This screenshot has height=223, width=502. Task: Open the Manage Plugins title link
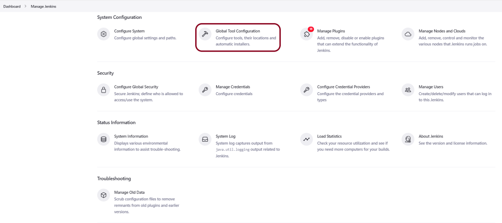click(x=331, y=31)
